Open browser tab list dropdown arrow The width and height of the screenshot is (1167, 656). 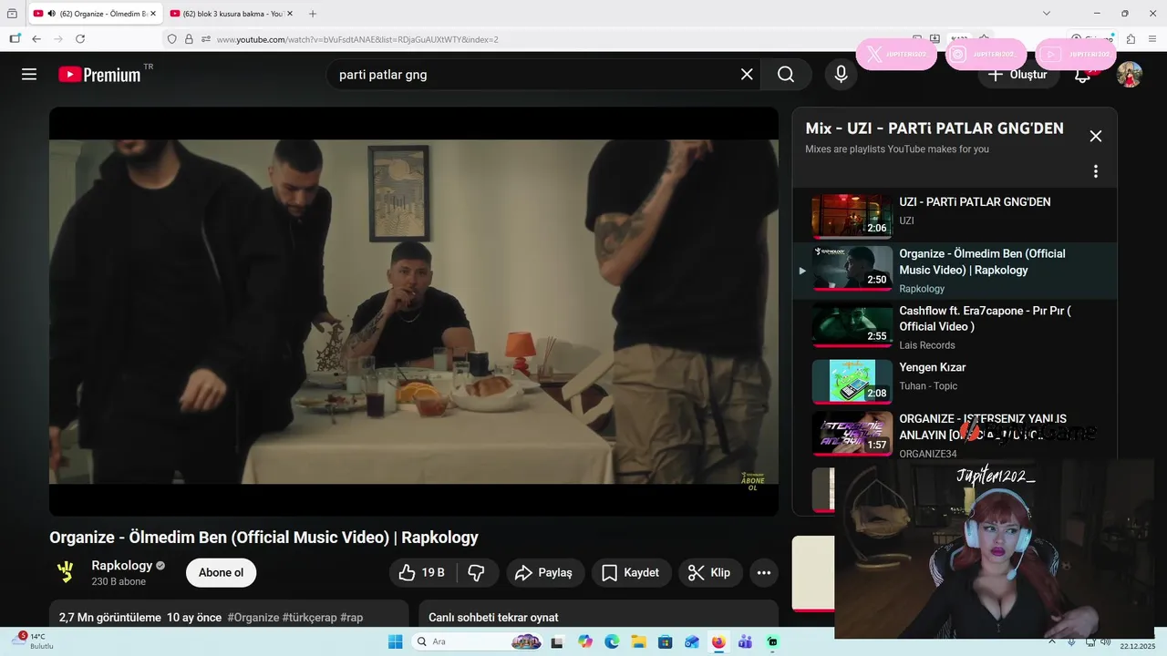[x=1047, y=14]
